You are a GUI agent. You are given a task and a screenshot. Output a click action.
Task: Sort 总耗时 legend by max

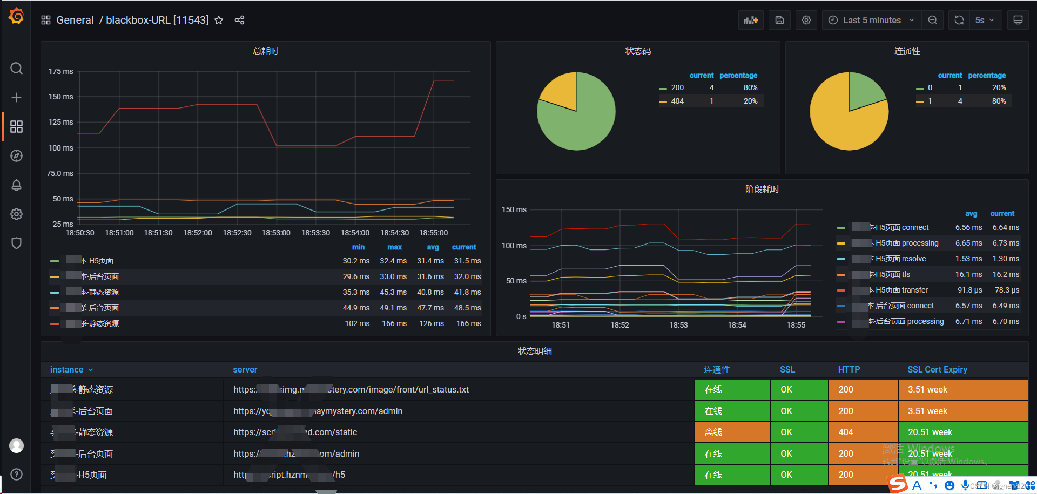tap(395, 247)
